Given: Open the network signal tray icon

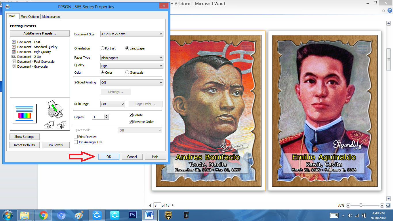Looking at the screenshot, I should tap(357, 216).
